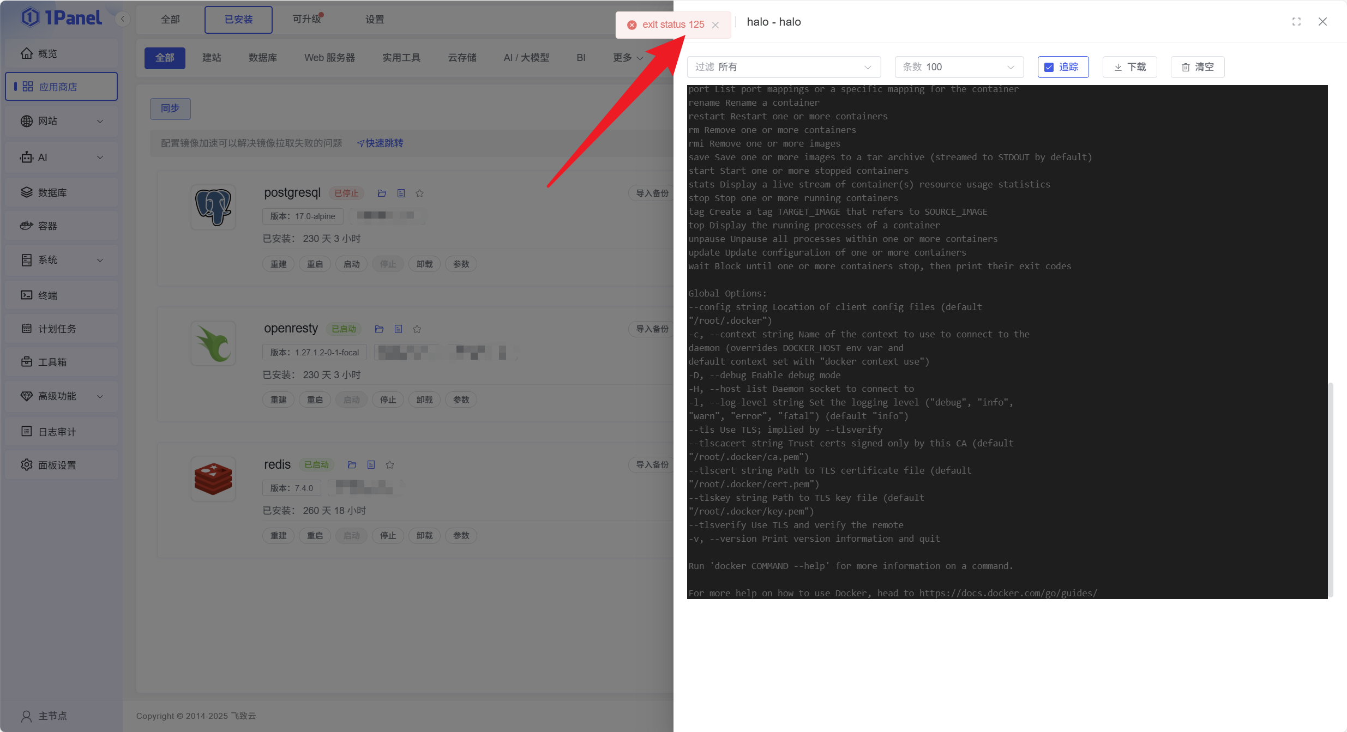Click the 1Panel logo
1347x732 pixels.
point(61,18)
